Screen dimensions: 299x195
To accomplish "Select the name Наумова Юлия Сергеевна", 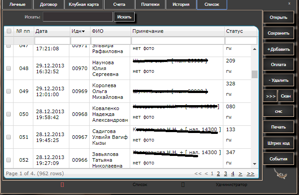I will click(105, 68).
